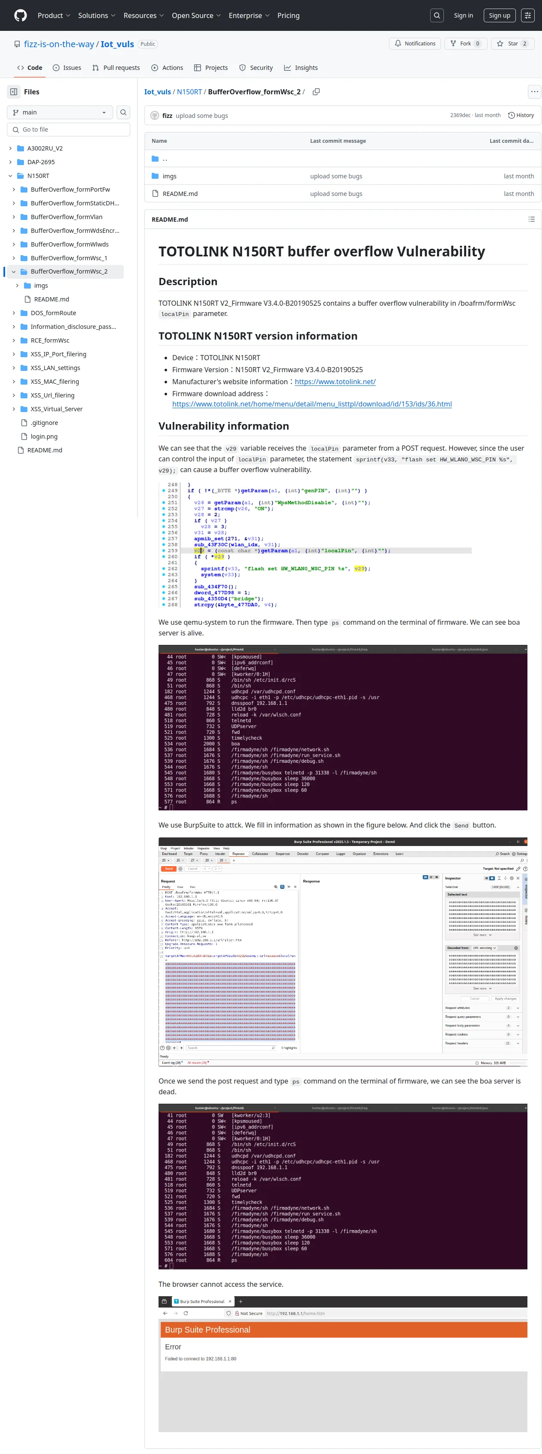Expand the A3002RU_V2 folder chevron

[10, 148]
